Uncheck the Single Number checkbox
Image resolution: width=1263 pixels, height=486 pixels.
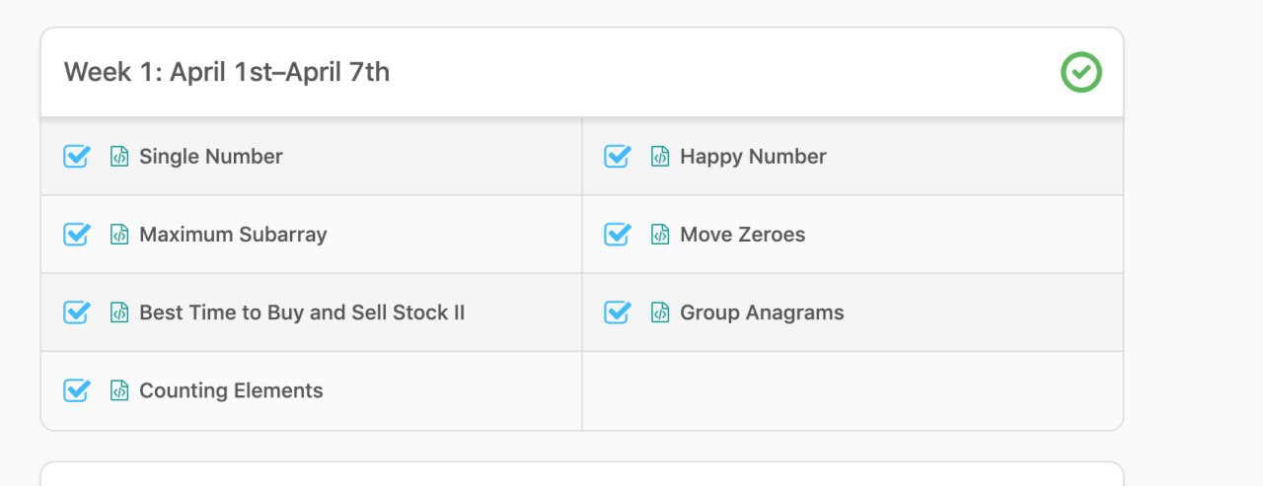click(77, 156)
